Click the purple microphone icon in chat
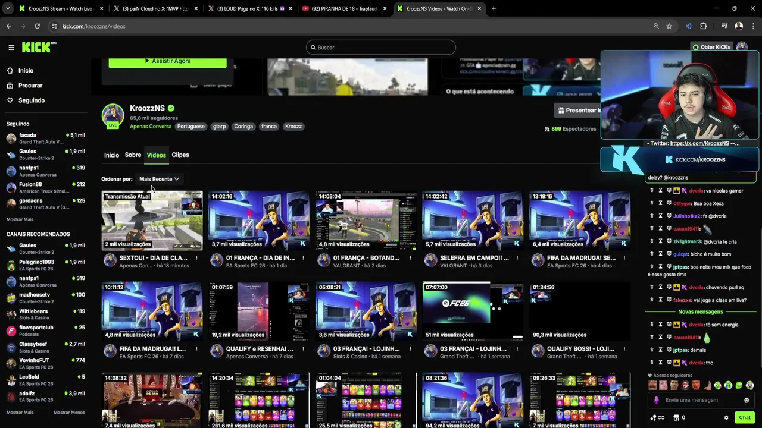The height and width of the screenshot is (428, 762). (x=656, y=400)
